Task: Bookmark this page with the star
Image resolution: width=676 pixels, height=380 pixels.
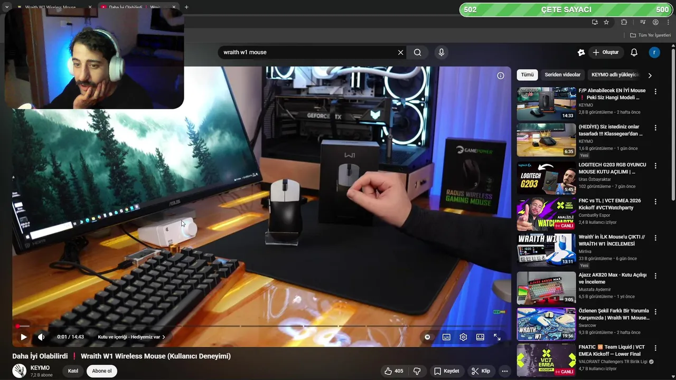Action: tap(606, 22)
